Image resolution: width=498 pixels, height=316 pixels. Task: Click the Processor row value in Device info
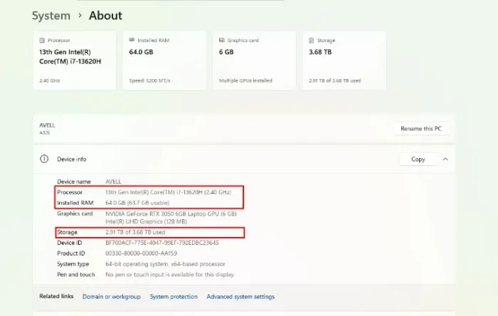[169, 192]
